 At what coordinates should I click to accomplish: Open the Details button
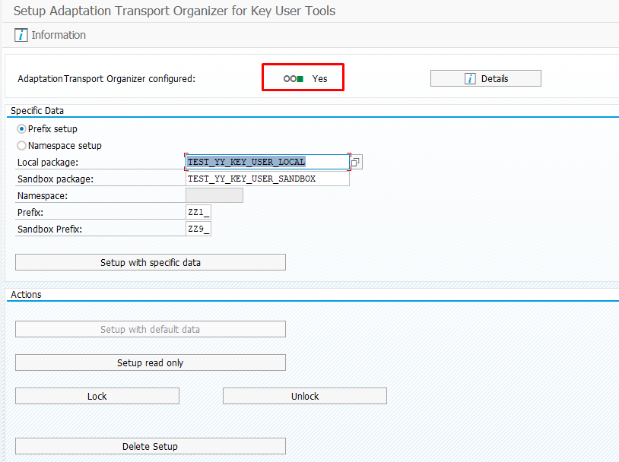(486, 78)
